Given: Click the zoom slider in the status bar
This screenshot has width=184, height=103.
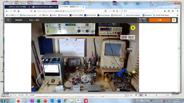Looking at the screenshot, I should coord(156,95).
